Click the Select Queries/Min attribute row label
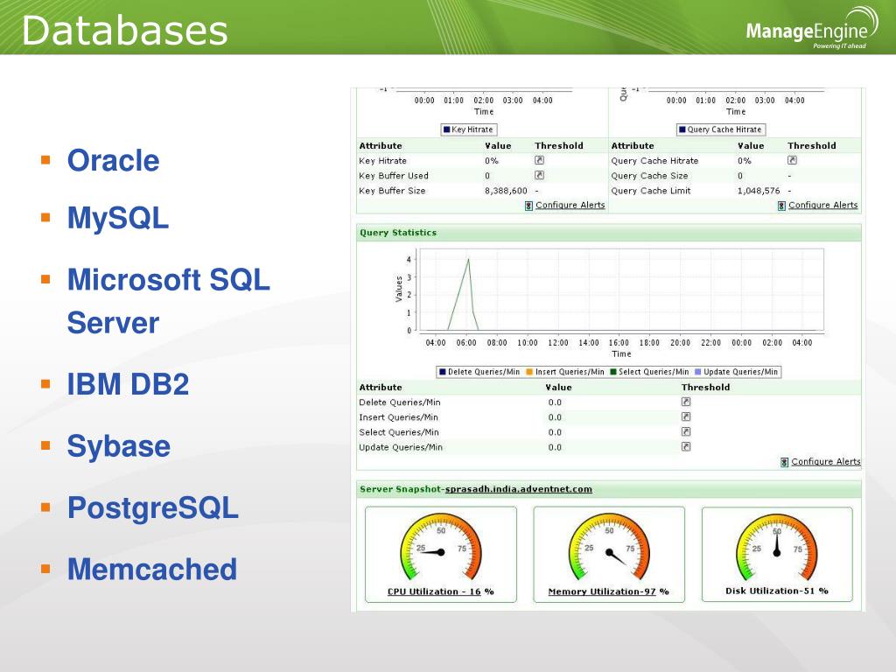896x672 pixels. (399, 432)
